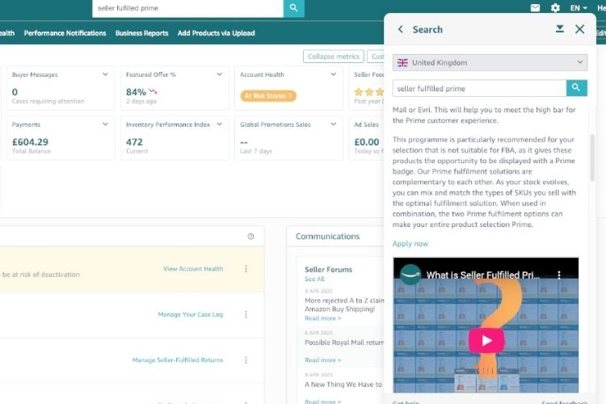
Task: Click the top bar search text field
Action: 187,8
